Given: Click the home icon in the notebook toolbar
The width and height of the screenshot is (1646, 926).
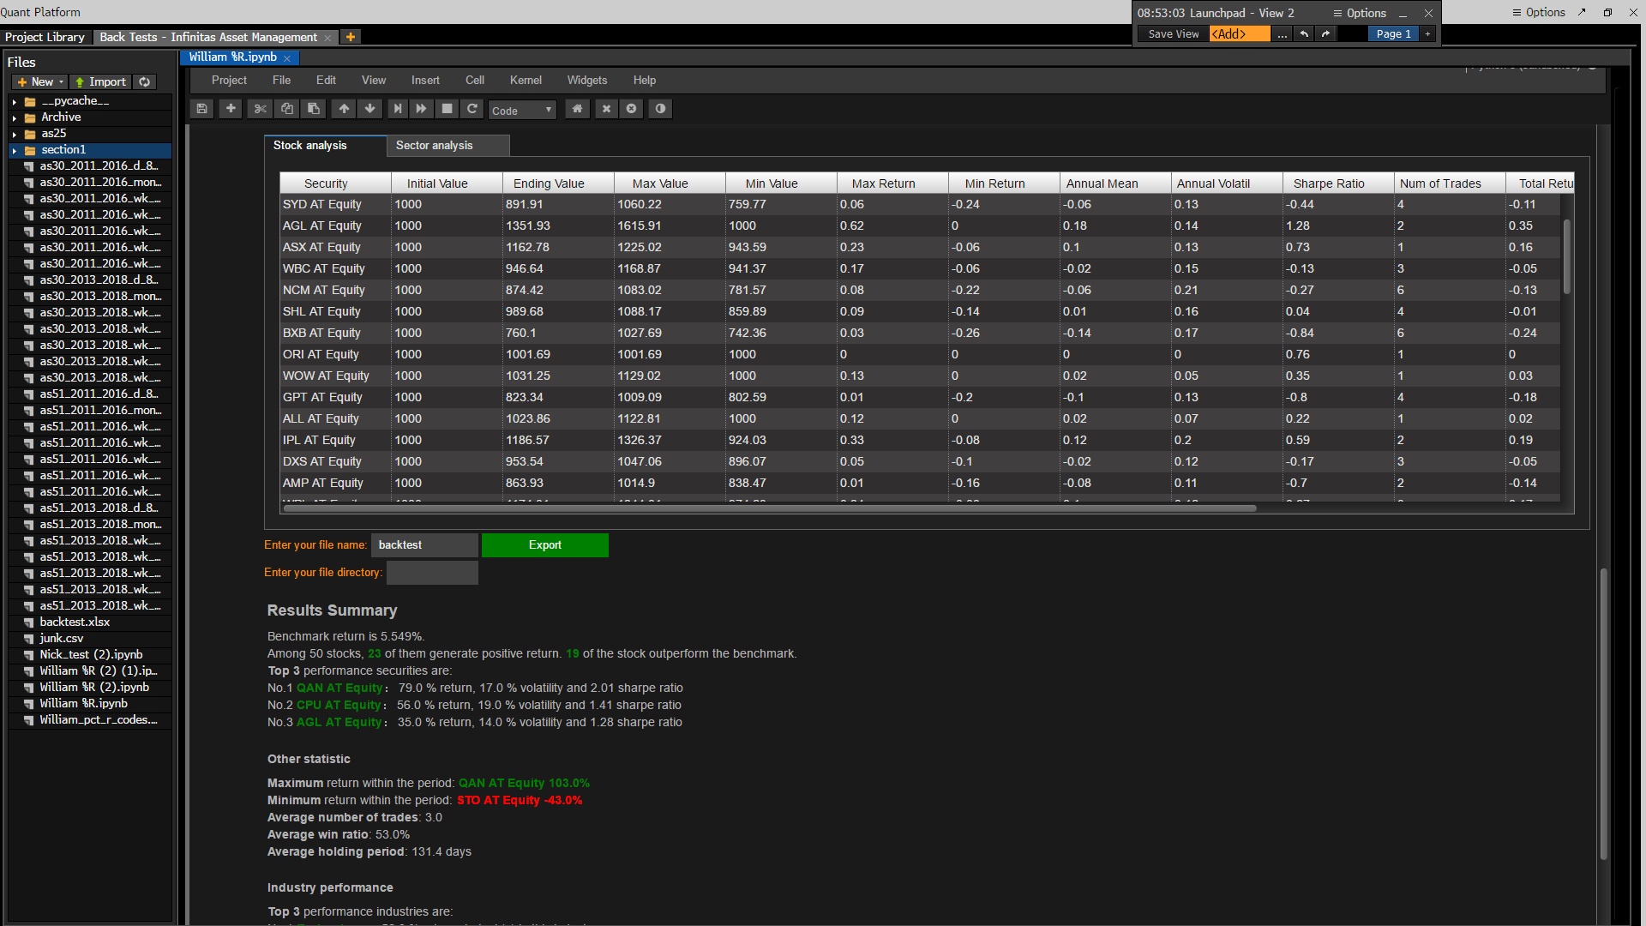Looking at the screenshot, I should pyautogui.click(x=577, y=109).
